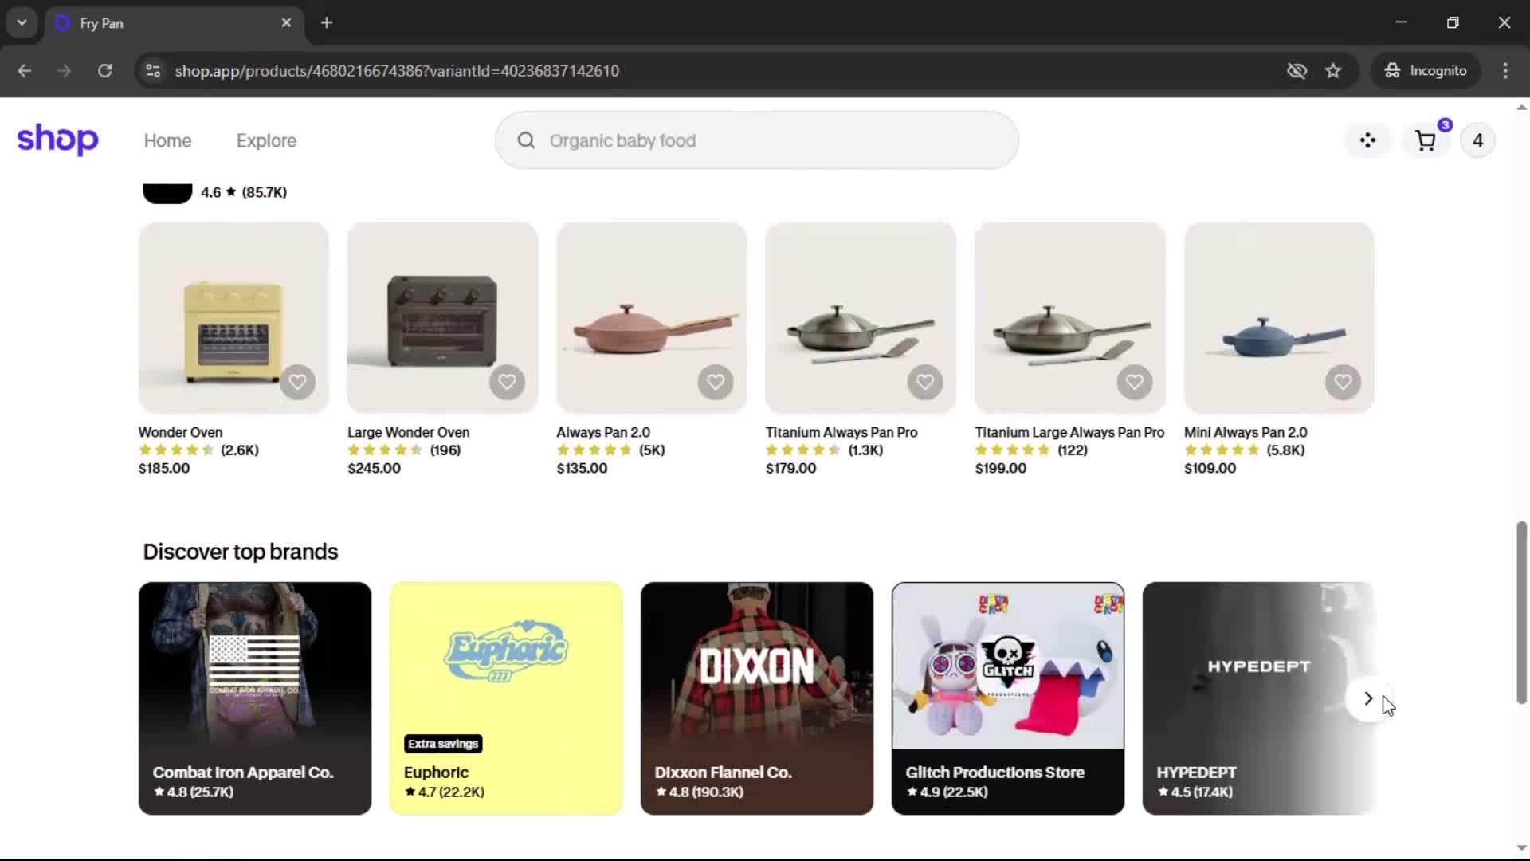
Task: Open Chrome three-dot menu
Action: [1505, 71]
